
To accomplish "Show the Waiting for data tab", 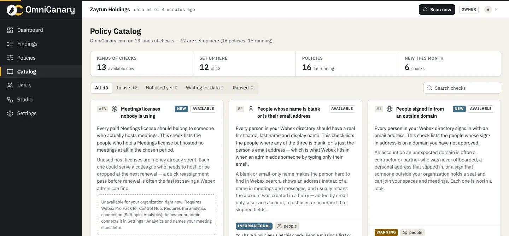I will click(x=205, y=88).
